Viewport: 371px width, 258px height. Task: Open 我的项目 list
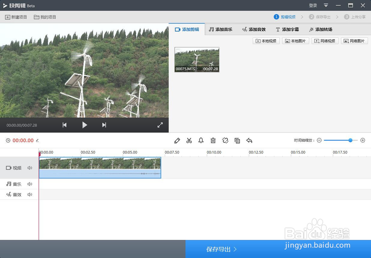45,17
